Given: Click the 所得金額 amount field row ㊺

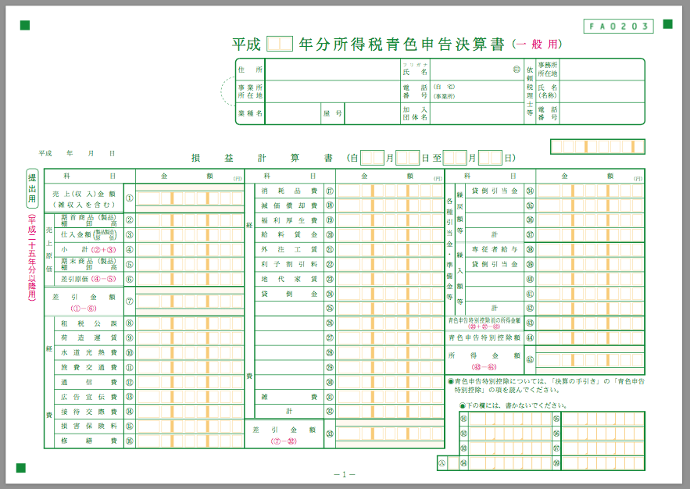Looking at the screenshot, I should (x=590, y=359).
